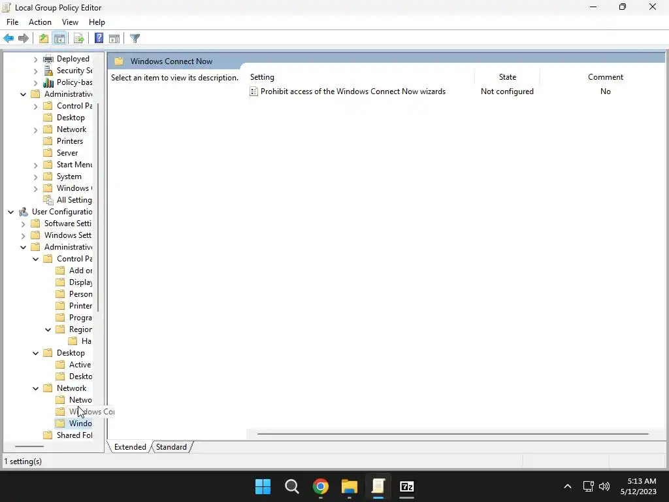Open the View menu
The width and height of the screenshot is (669, 502).
(x=70, y=22)
